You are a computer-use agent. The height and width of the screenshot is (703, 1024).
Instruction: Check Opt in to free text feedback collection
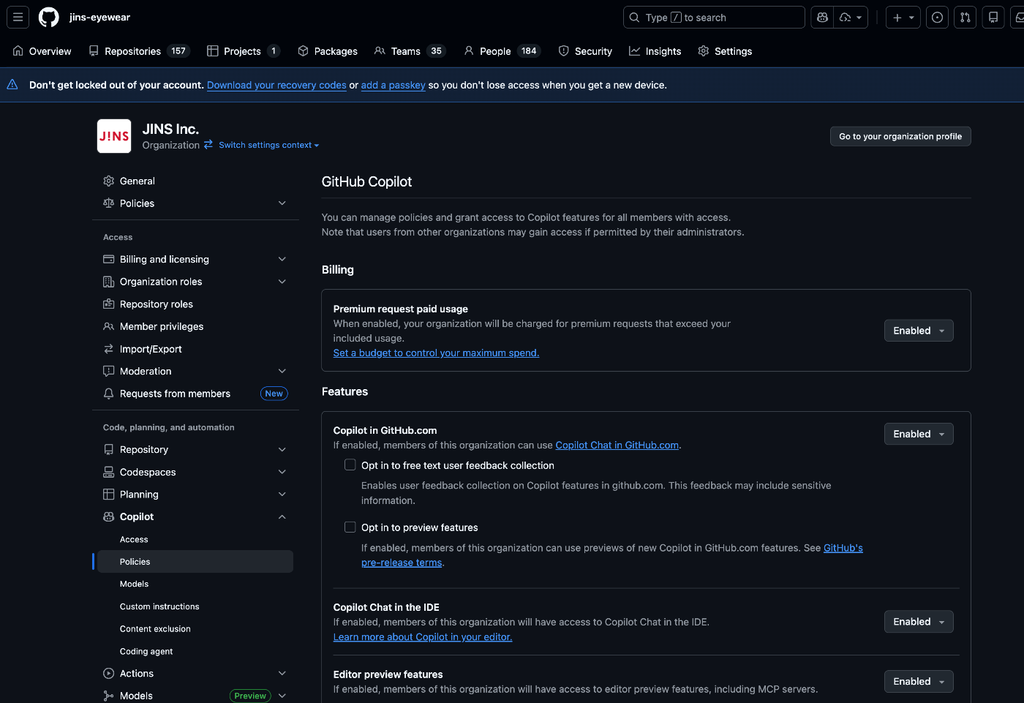(350, 465)
